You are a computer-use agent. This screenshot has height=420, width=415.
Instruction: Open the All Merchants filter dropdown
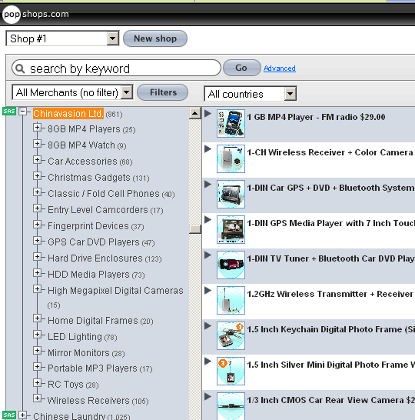127,92
